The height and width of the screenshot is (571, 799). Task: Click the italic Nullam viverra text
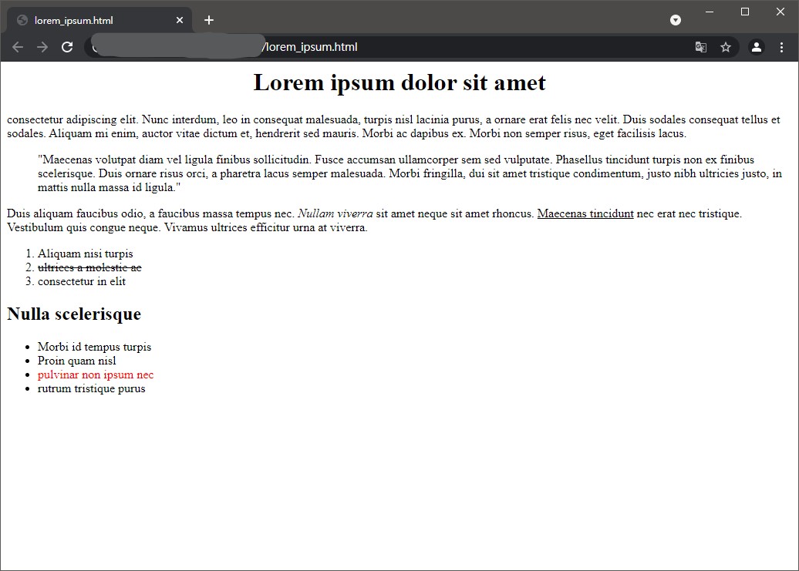point(335,213)
